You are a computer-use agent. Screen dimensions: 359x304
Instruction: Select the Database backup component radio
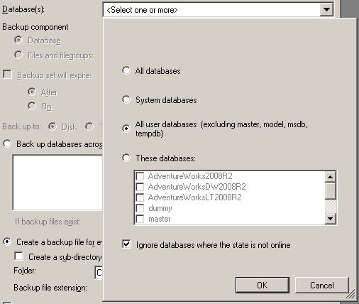pos(18,40)
